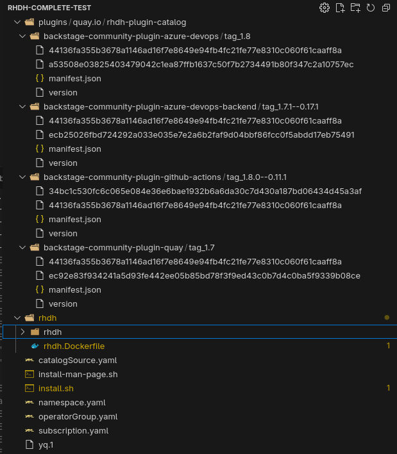Collapse backstage-community-plugin-quay tag_1.7 folder

[x=23, y=248]
